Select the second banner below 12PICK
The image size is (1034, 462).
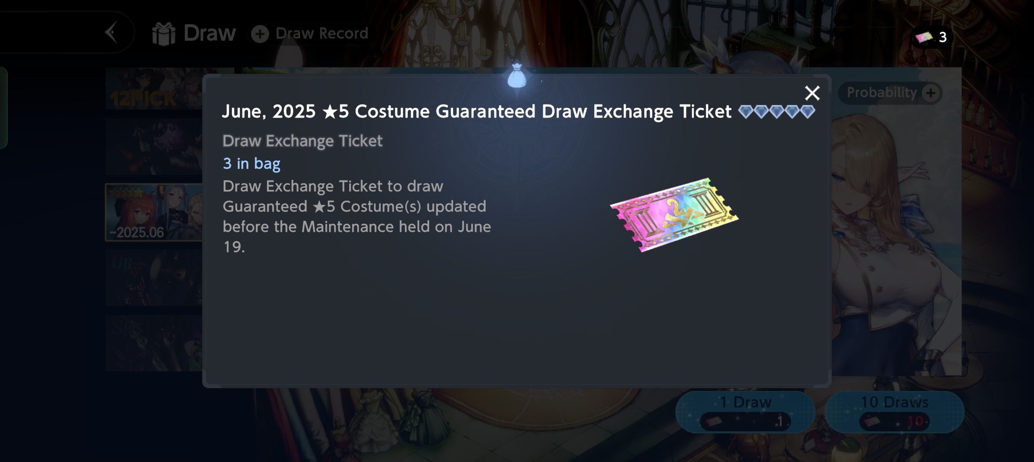click(x=154, y=147)
